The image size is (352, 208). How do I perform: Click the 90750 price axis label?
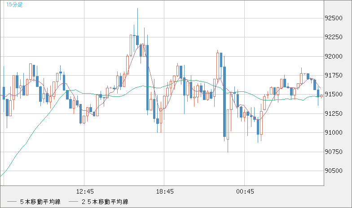click(x=334, y=151)
